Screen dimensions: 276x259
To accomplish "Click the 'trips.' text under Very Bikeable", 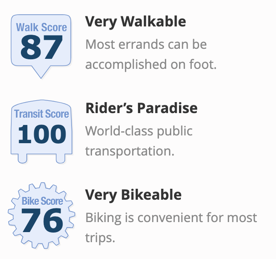I will (100, 238).
